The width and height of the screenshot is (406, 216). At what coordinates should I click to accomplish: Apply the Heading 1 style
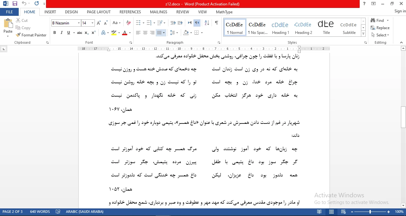tap(280, 28)
